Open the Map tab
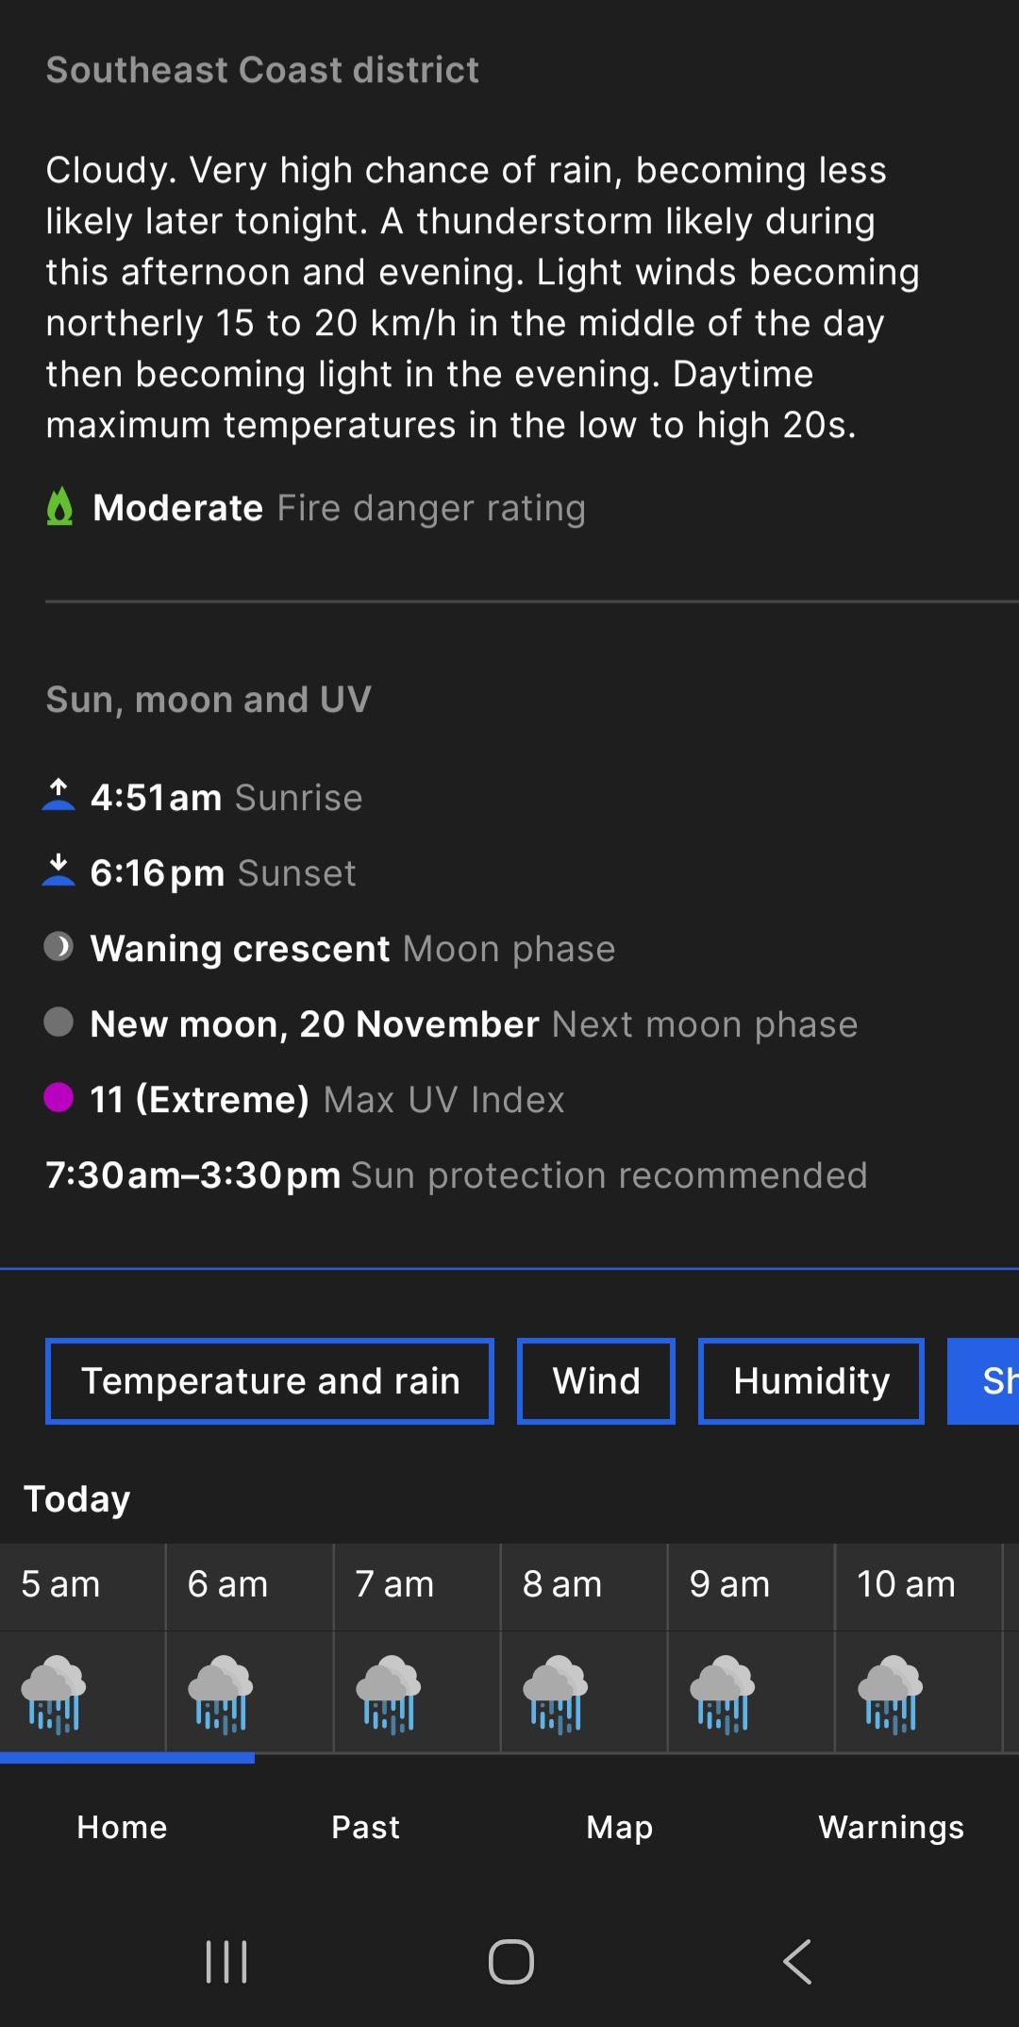This screenshot has width=1019, height=2027. click(x=620, y=1827)
